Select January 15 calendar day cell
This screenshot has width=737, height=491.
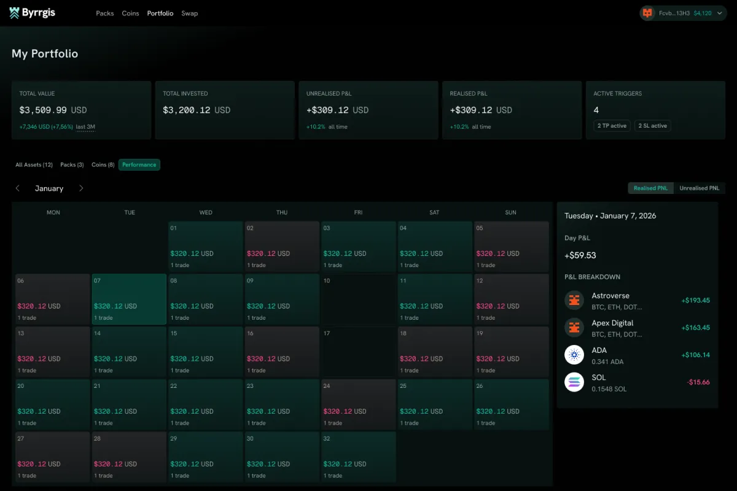(205, 352)
